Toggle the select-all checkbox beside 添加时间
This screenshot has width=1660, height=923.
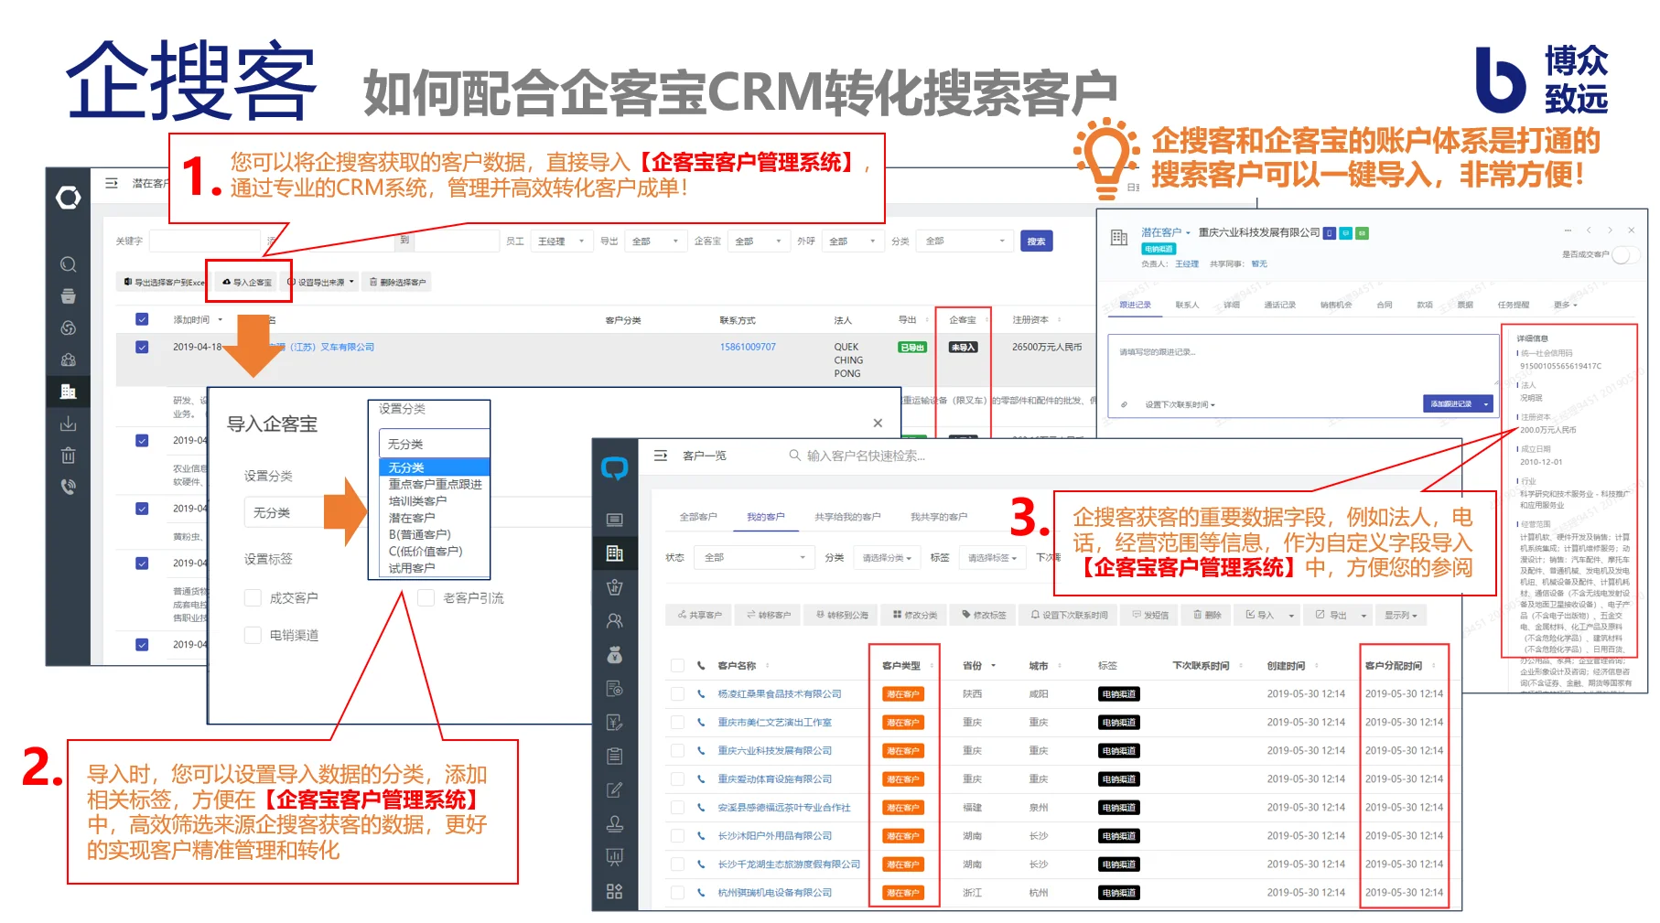click(x=142, y=319)
